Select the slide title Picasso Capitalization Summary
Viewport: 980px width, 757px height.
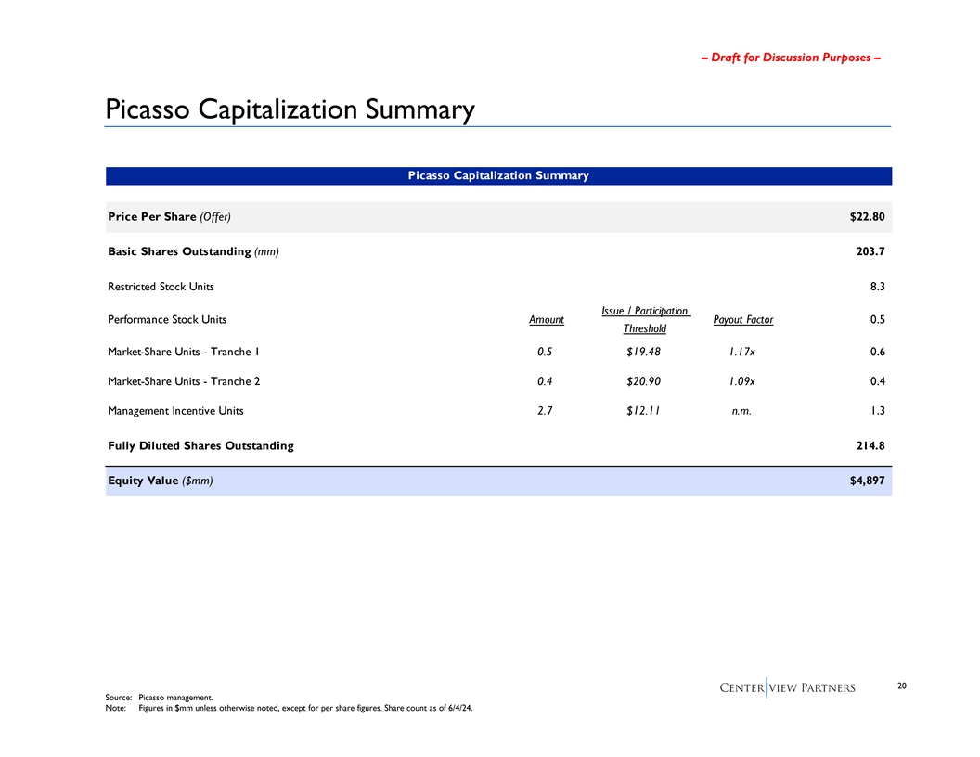coord(290,109)
